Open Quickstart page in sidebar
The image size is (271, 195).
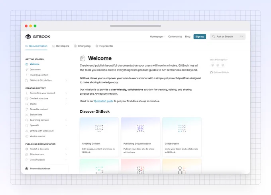[35, 70]
